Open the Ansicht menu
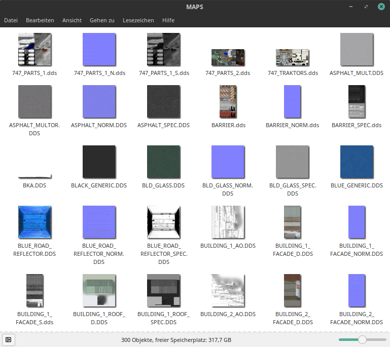The width and height of the screenshot is (390, 347). [x=72, y=20]
